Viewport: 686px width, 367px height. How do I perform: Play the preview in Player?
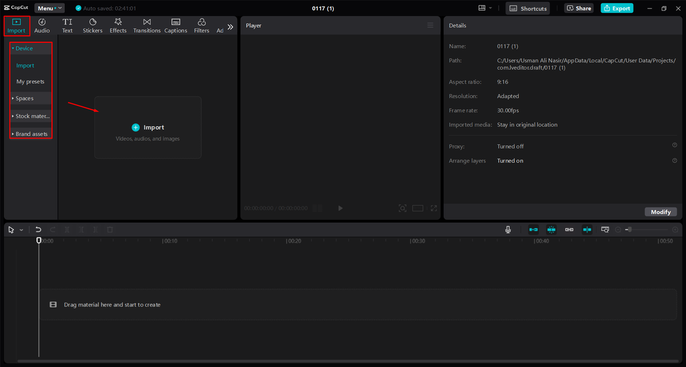(340, 208)
